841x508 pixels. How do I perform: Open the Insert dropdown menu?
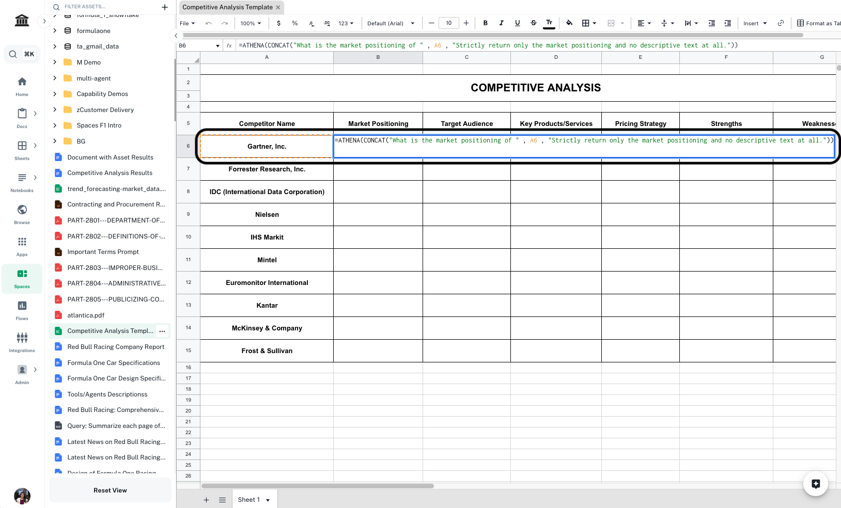(755, 23)
